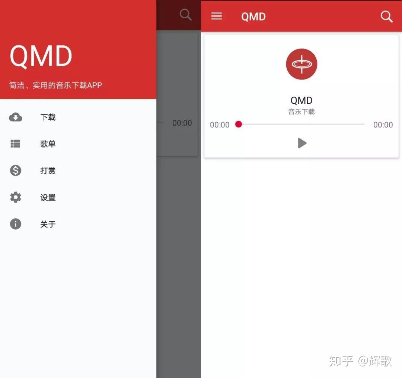Tap the search icon in right QMD screen
This screenshot has width=402, height=378.
tap(387, 17)
